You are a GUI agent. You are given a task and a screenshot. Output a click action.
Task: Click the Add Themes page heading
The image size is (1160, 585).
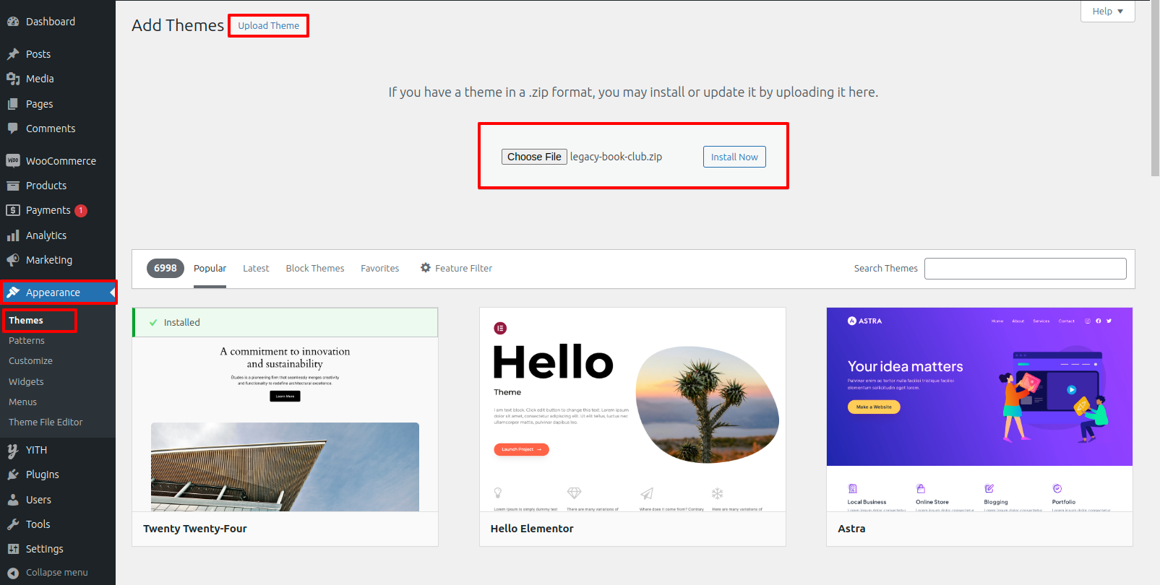[x=178, y=25]
